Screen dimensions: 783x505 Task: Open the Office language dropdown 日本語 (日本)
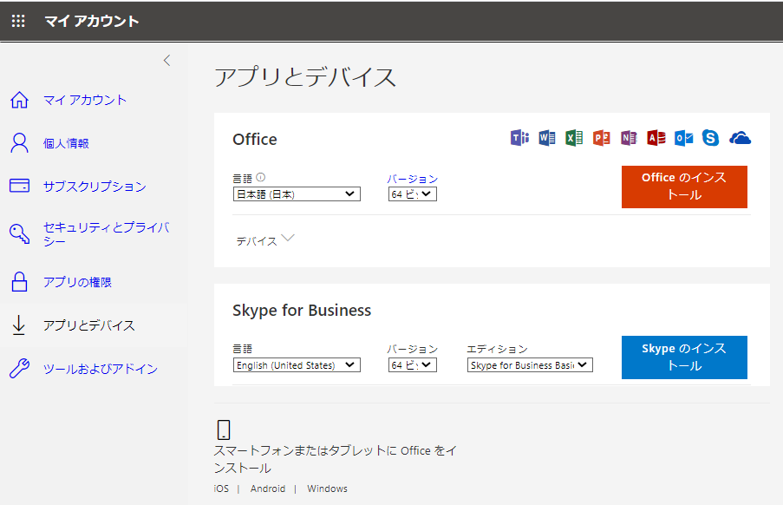(x=297, y=193)
